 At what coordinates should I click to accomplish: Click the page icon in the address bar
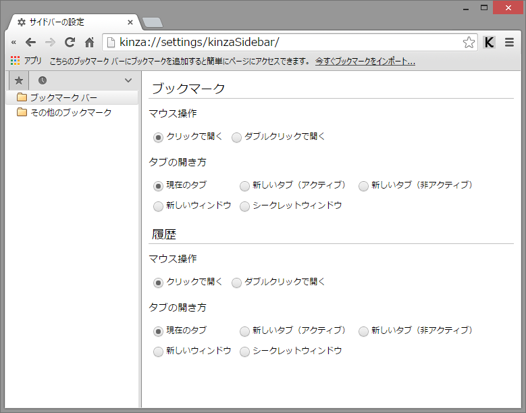[x=110, y=43]
